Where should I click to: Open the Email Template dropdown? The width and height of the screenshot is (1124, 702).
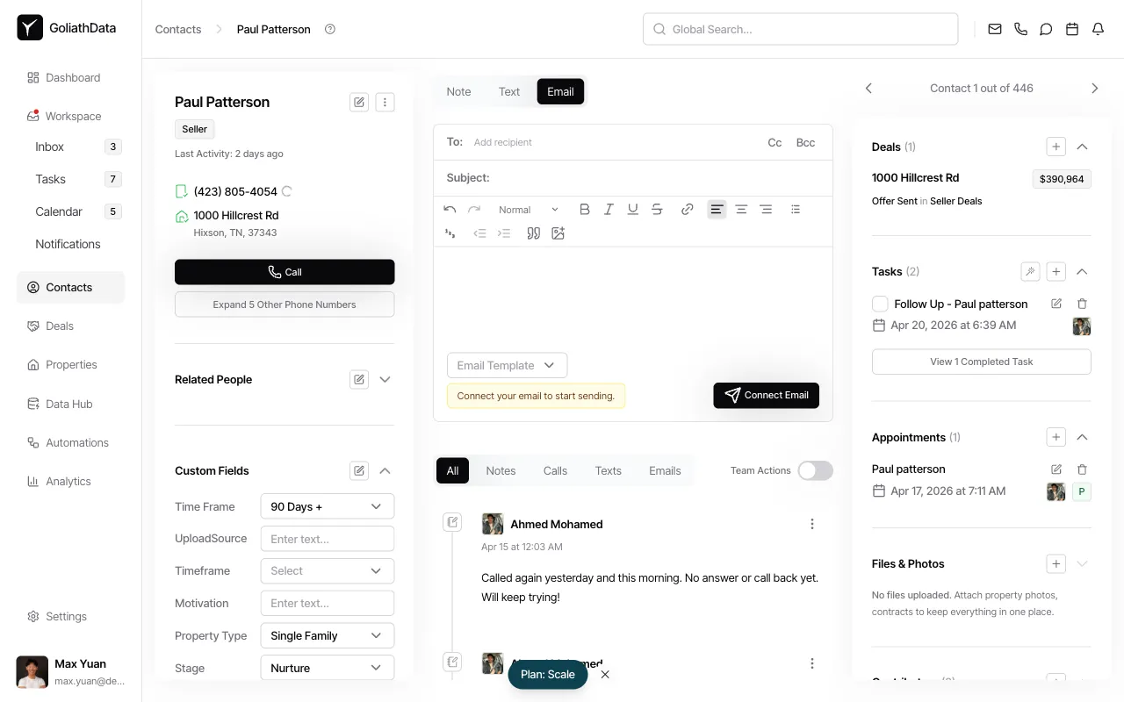[x=507, y=365]
